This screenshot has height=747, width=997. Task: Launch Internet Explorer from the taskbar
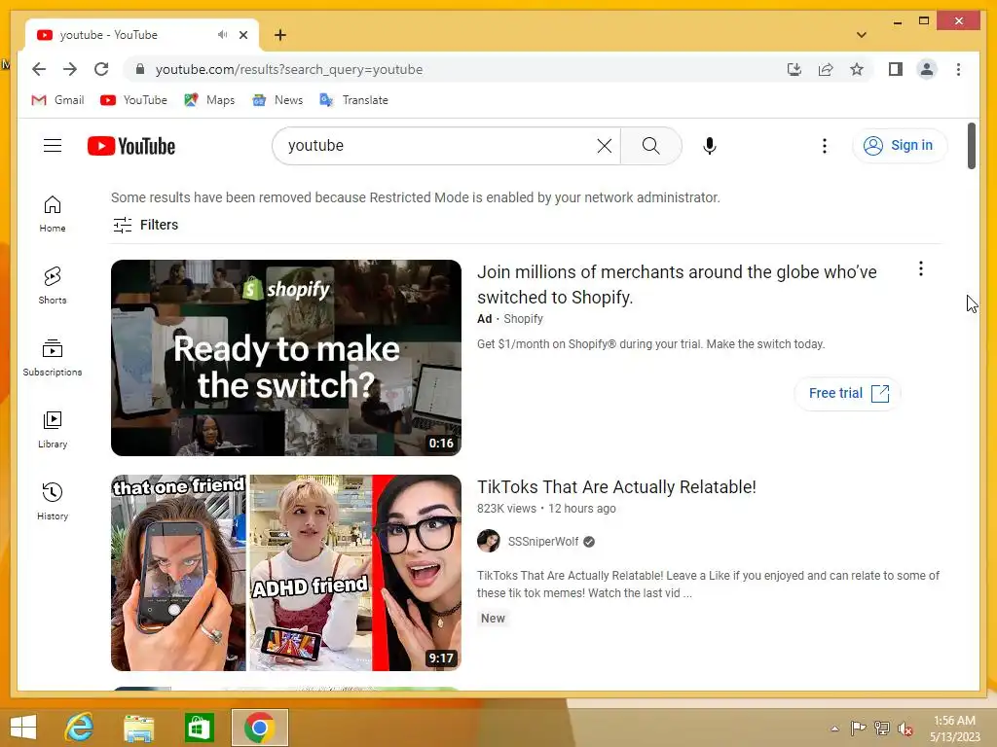tap(80, 728)
